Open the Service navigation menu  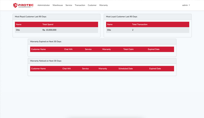(69, 5)
